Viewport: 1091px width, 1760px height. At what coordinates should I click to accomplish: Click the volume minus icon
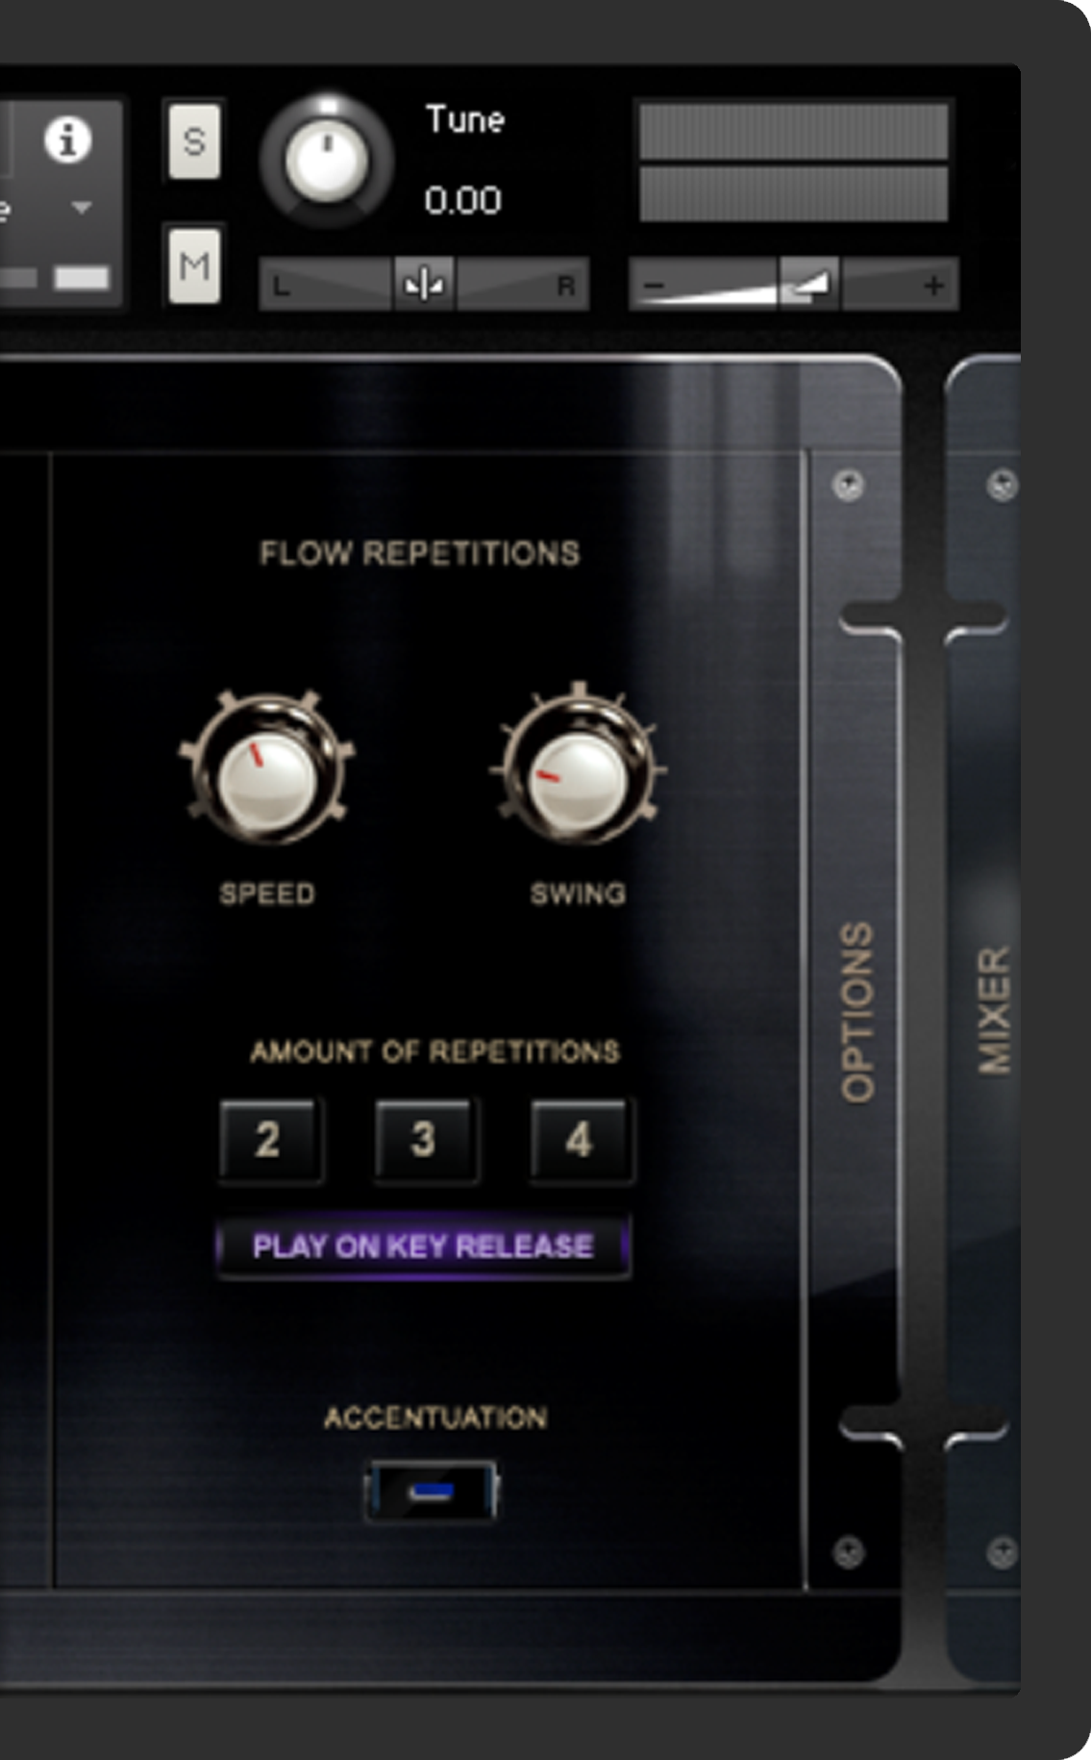pos(654,286)
